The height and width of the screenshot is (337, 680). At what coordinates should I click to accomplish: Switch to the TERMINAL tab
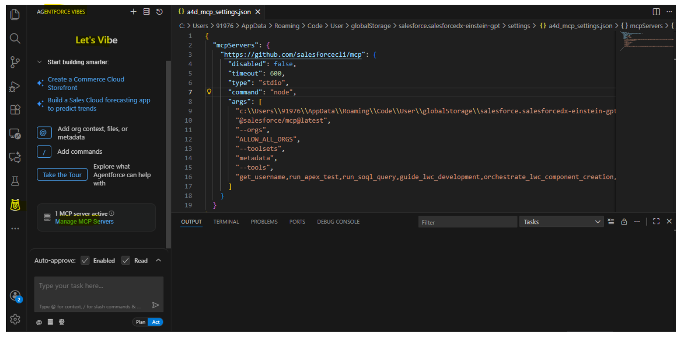tap(226, 221)
